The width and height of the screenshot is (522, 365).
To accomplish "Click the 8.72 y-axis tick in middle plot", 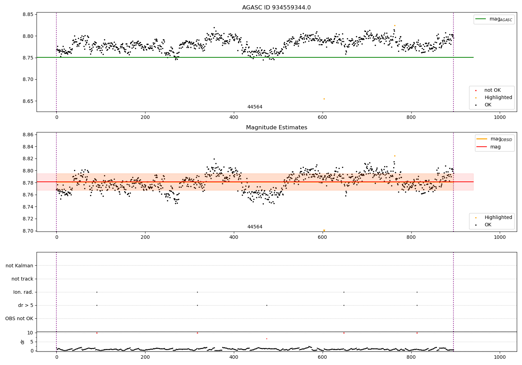I will pyautogui.click(x=28, y=219).
